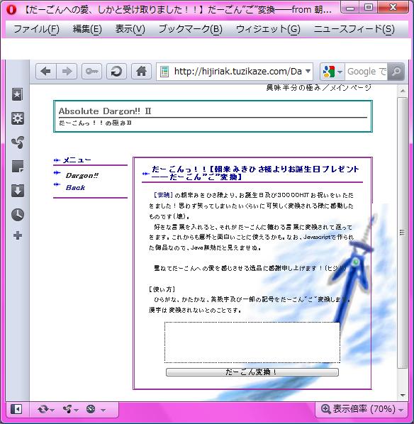The image size is (414, 424).
Task: Maximize the Opera window
Action: (369, 8)
